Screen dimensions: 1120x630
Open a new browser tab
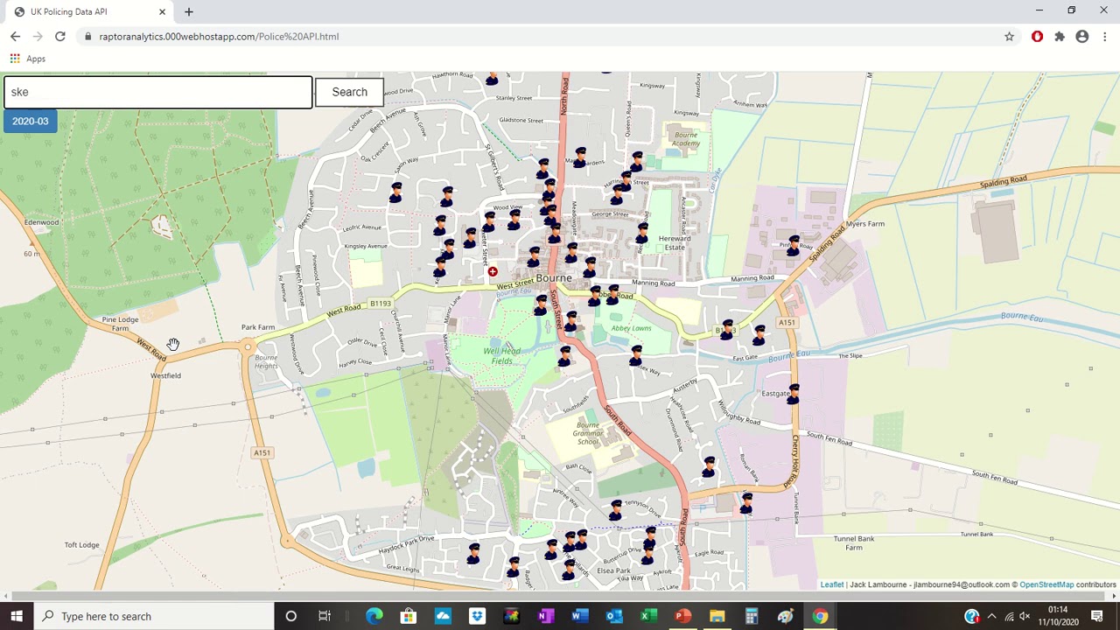[x=189, y=11]
